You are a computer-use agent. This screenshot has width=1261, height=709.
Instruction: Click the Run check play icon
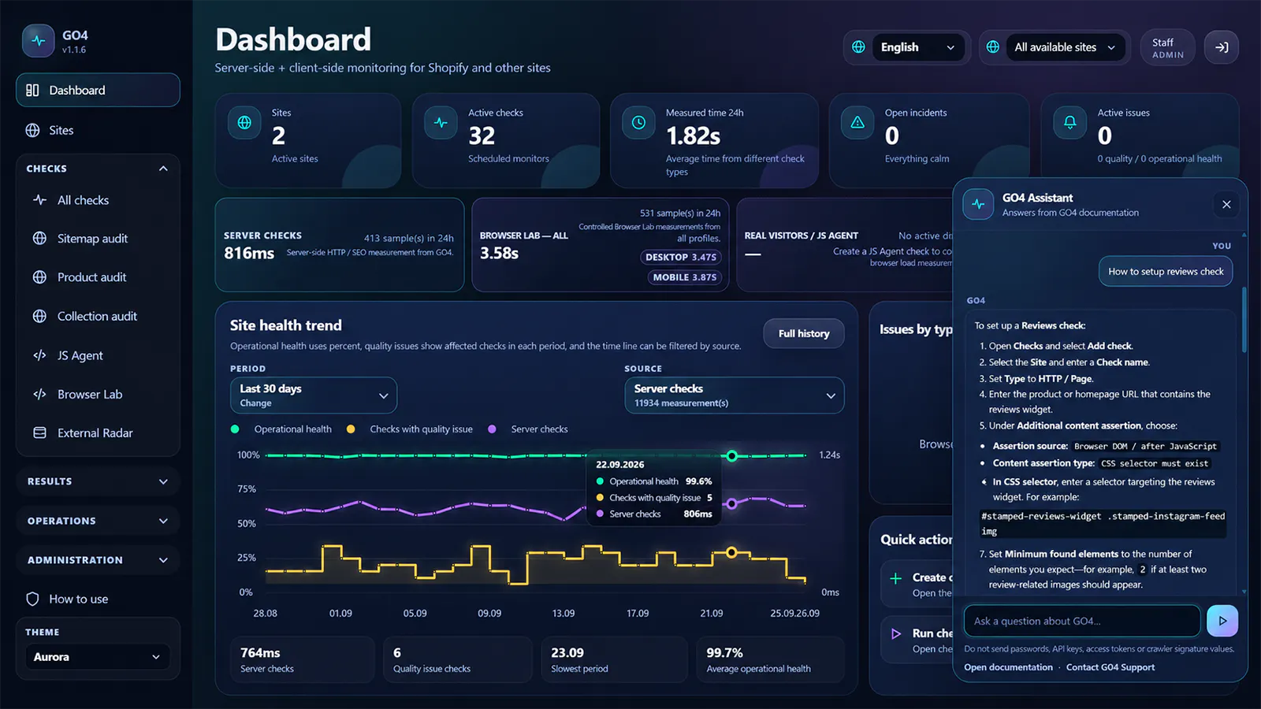895,633
